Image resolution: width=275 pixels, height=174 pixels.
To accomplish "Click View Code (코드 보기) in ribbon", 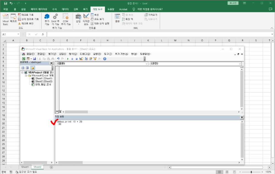I will coord(97,19).
